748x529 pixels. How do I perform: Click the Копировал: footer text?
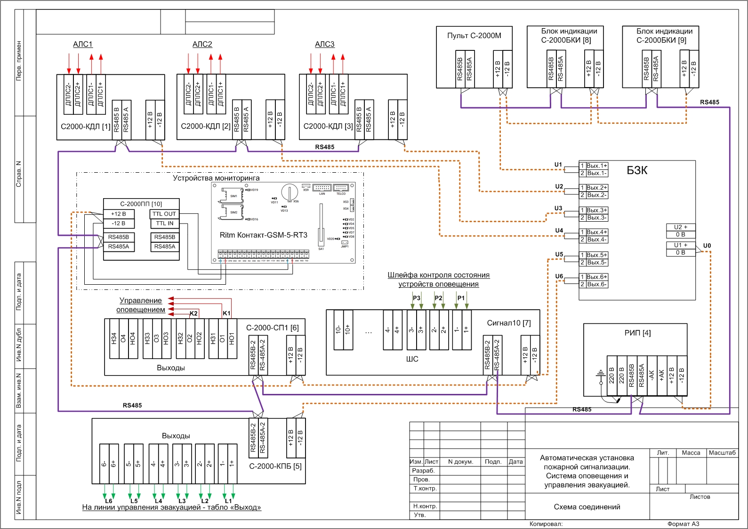[546, 524]
